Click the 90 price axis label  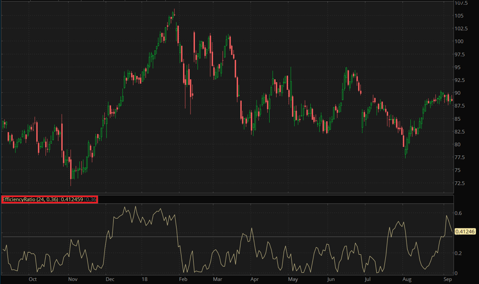coord(458,93)
